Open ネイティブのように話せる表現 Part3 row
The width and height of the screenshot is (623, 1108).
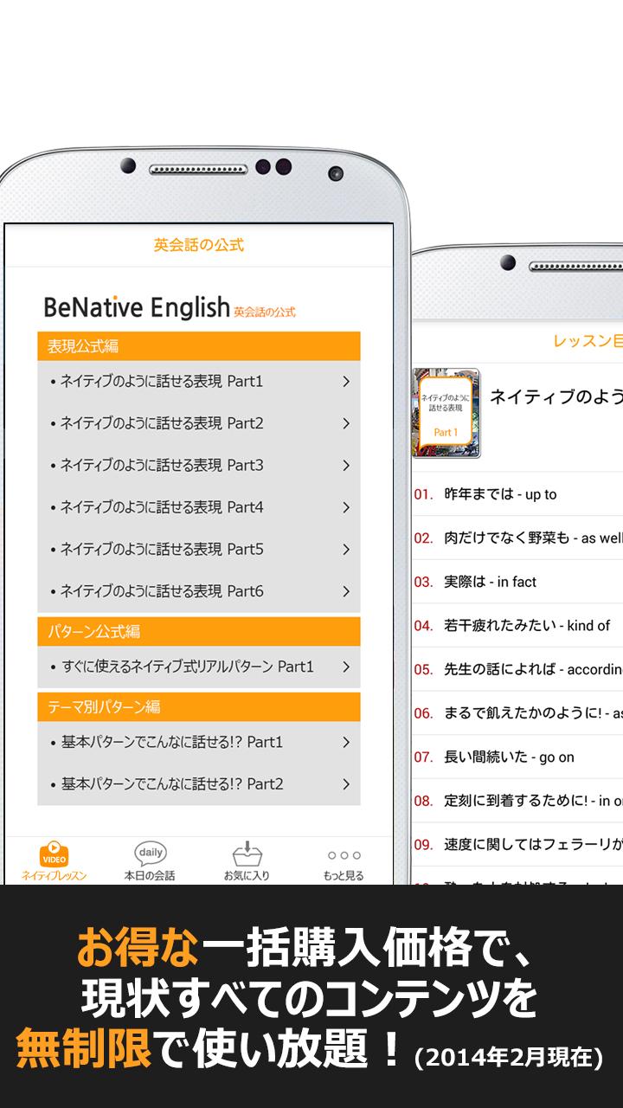click(x=199, y=465)
